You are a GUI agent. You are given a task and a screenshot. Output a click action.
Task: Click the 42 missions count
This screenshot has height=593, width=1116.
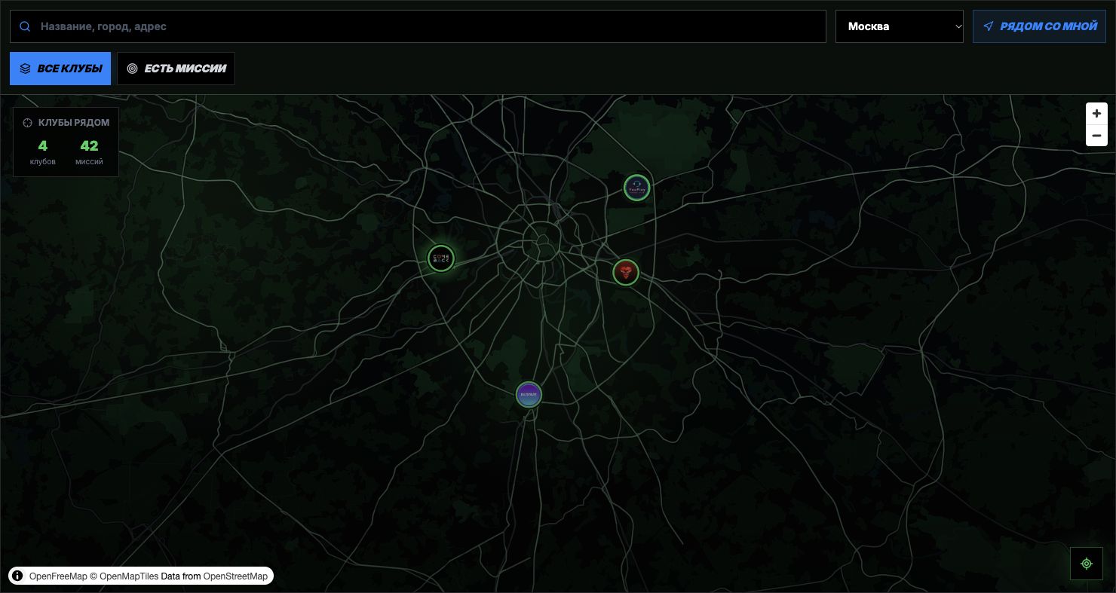tap(89, 146)
